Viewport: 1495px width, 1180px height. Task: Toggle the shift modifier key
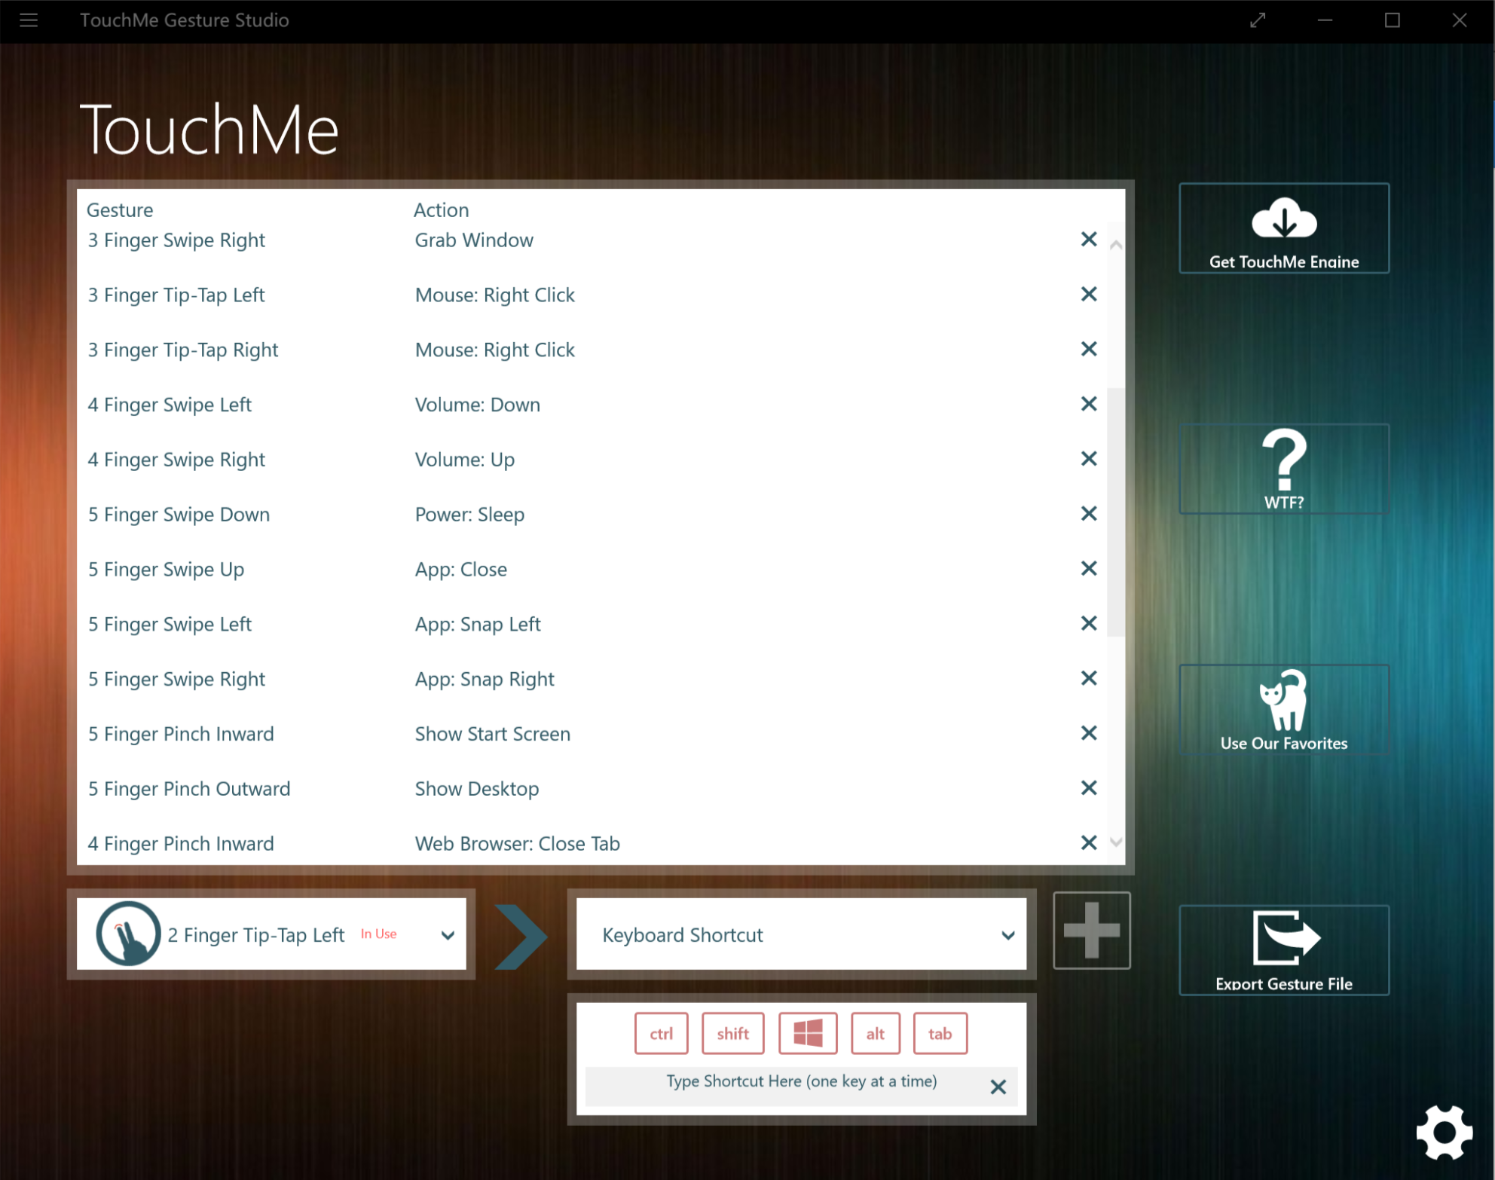point(732,1033)
